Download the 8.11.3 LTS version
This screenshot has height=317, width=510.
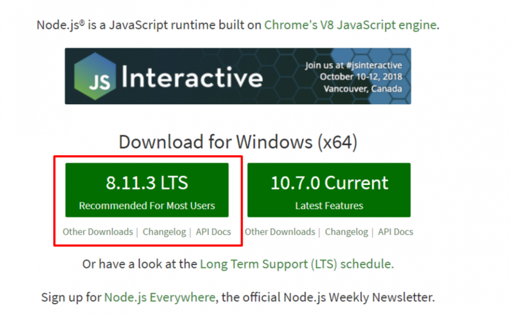[147, 190]
